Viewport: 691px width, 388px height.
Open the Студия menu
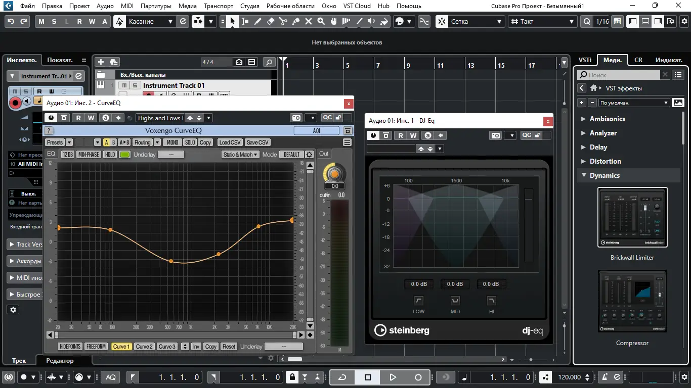click(x=249, y=6)
